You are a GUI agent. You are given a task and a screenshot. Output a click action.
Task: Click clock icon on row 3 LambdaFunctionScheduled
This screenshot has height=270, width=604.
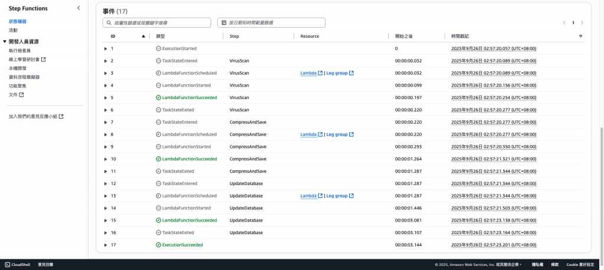(x=158, y=73)
